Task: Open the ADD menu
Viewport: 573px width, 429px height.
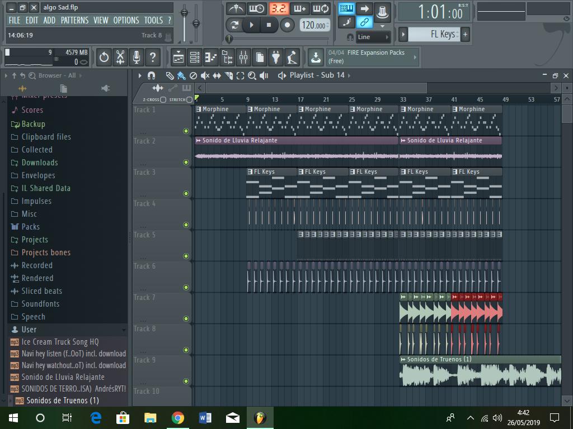Action: [x=49, y=20]
